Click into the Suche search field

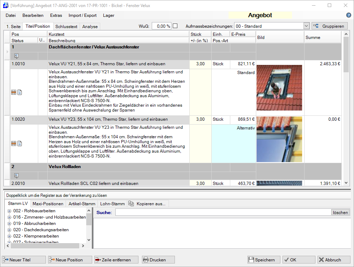[223, 212]
